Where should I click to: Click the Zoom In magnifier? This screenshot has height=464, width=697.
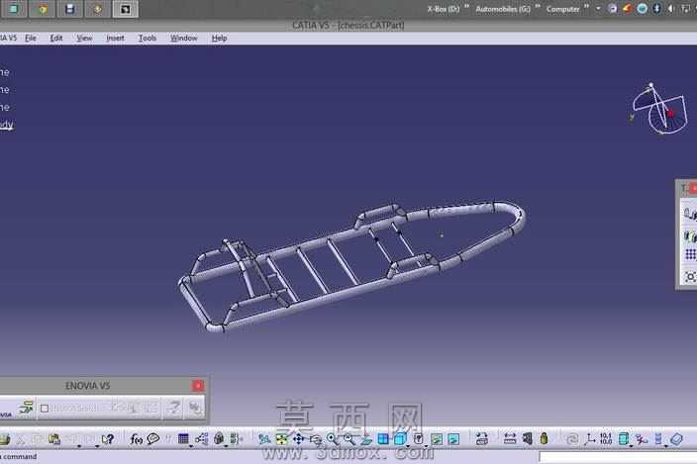[x=332, y=439]
